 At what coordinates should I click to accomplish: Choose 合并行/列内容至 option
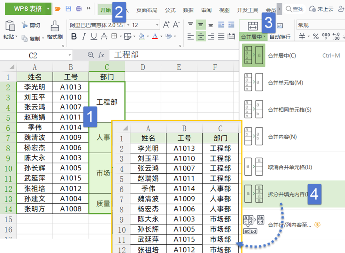(292, 225)
